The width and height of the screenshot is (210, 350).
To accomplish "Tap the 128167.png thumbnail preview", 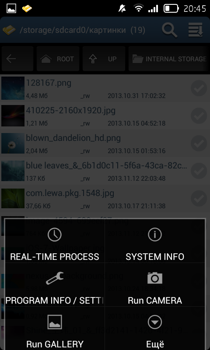I will click(13, 88).
